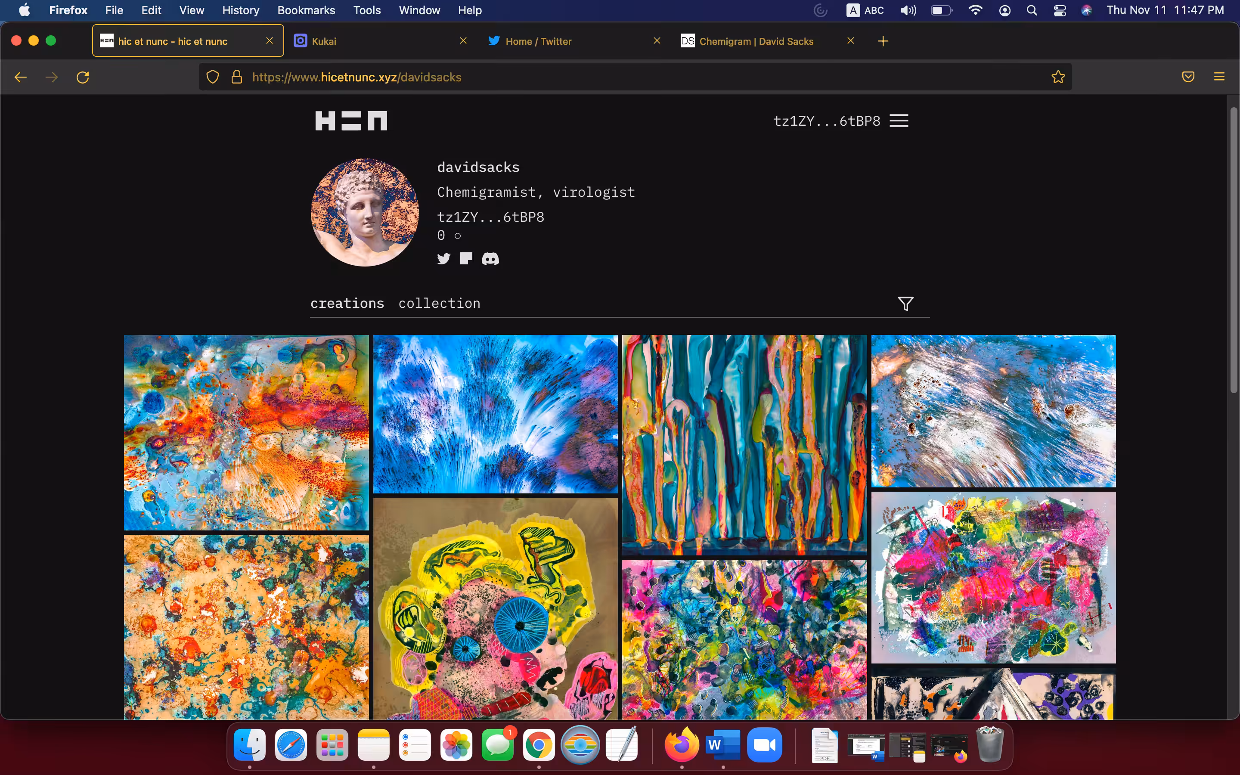Open the Tools menu
This screenshot has width=1240, height=775.
click(x=367, y=10)
